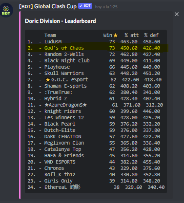This screenshot has height=203, width=184.
Task: Select the HaFa & Friends team name
Action: pos(64,155)
